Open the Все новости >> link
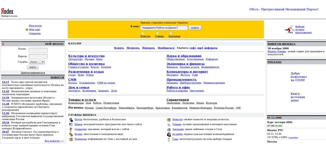This screenshot has height=144, width=326. (x=54, y=141)
